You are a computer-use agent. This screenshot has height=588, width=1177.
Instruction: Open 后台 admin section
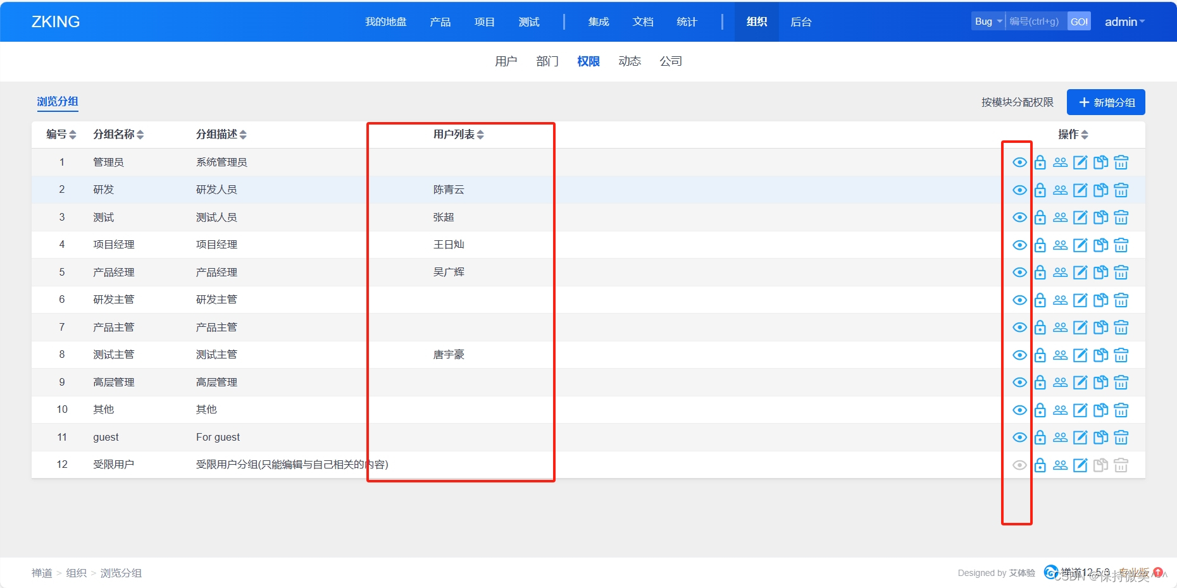(801, 22)
